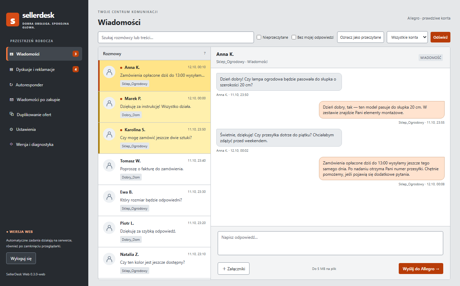This screenshot has width=460, height=286.
Task: Go to Dyskusje i reklamacje
Action: click(x=44, y=70)
